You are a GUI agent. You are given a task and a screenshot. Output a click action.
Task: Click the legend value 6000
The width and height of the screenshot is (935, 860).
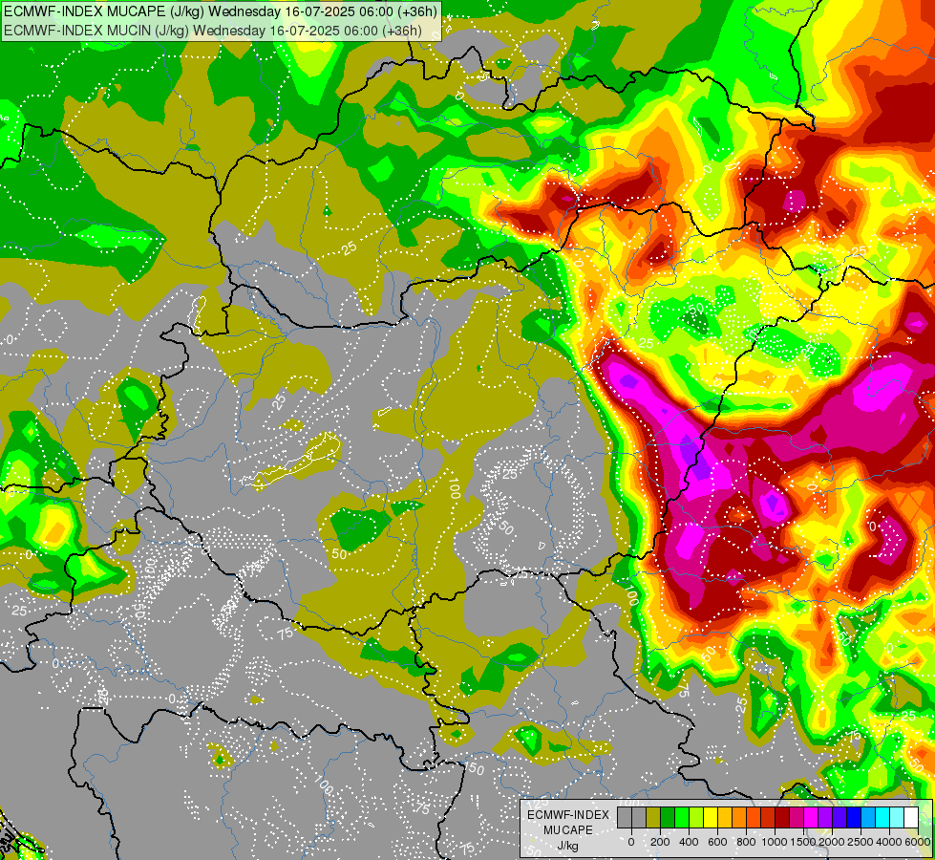tap(918, 842)
